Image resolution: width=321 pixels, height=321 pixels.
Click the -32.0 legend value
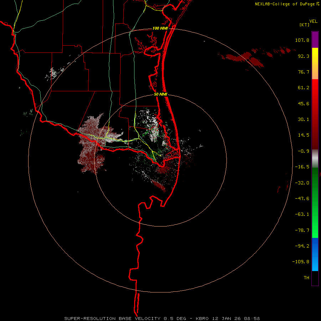click(x=302, y=183)
